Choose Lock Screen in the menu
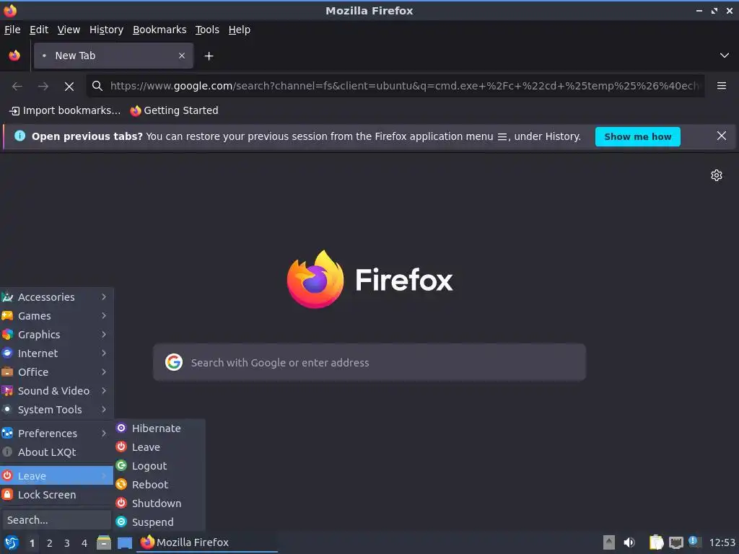 tap(56, 495)
